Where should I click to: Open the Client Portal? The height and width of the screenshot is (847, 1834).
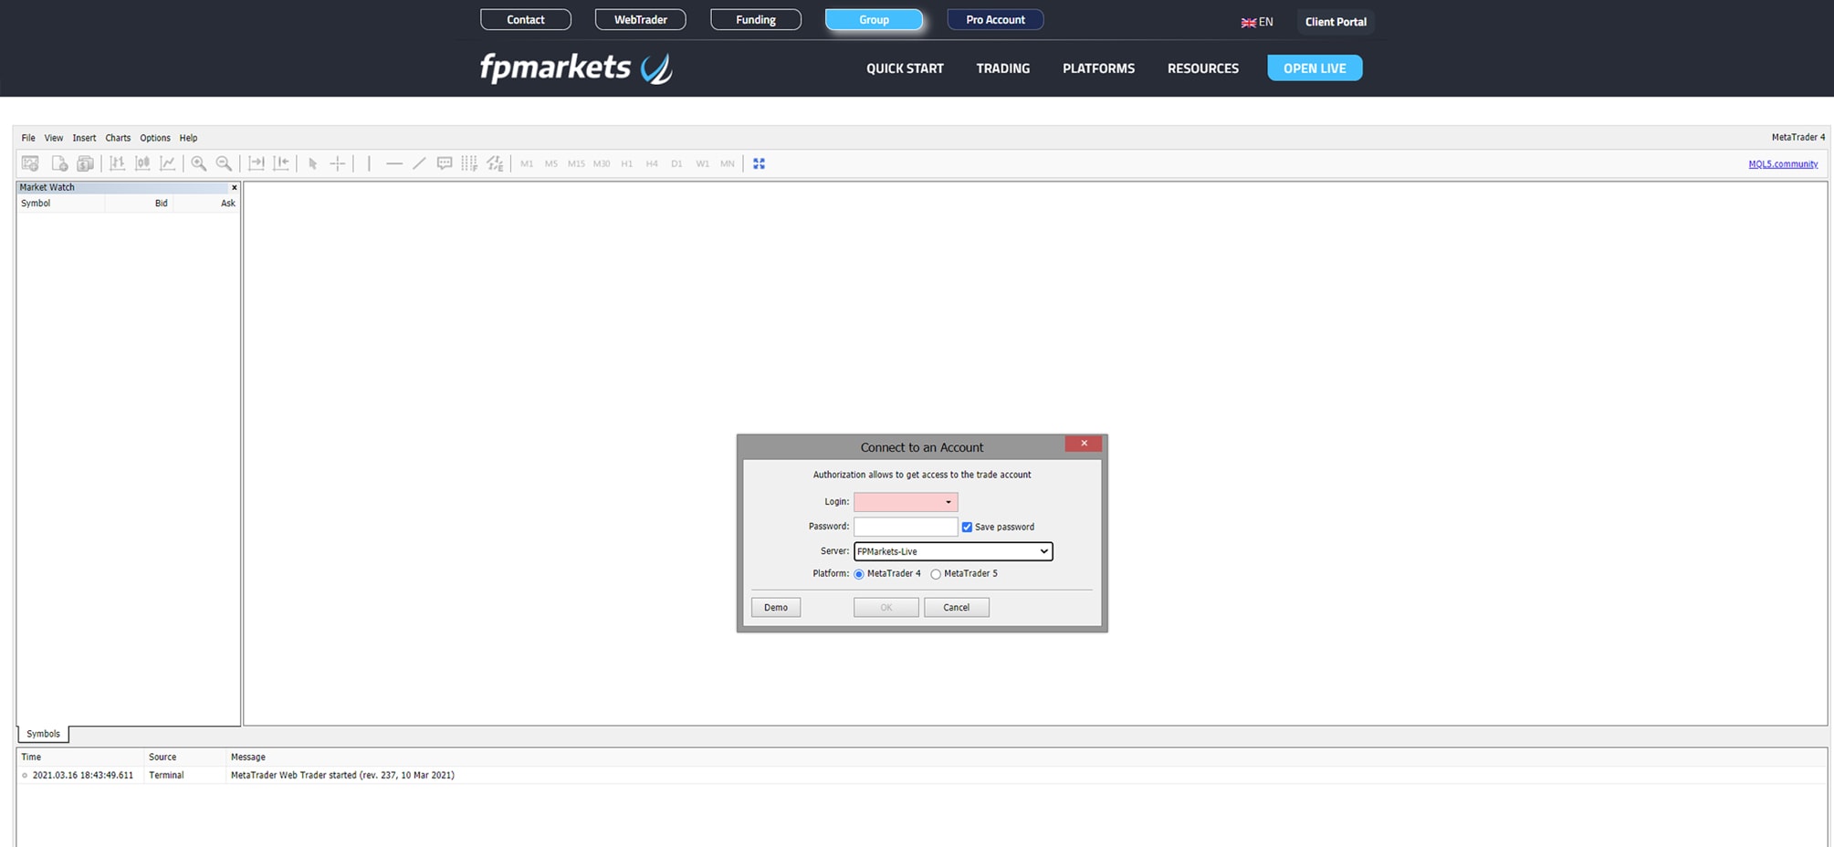click(x=1336, y=22)
